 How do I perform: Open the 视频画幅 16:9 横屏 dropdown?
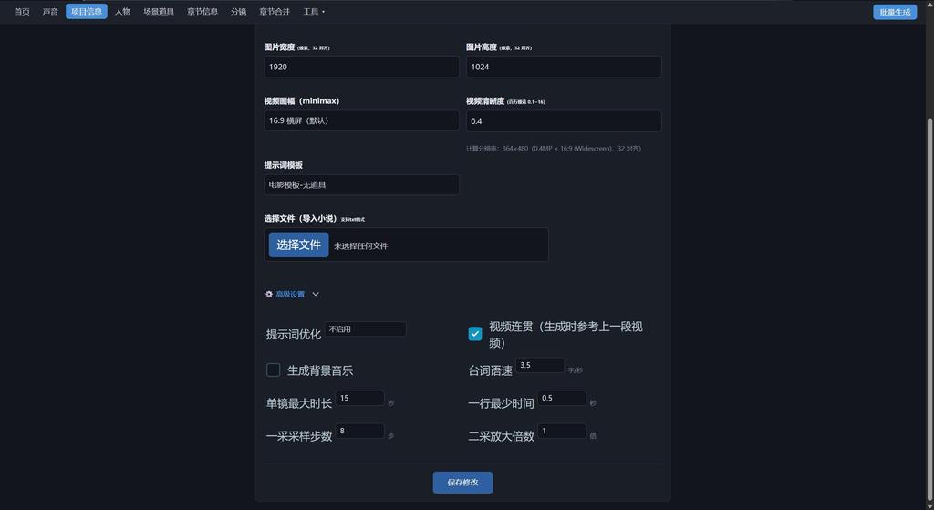click(361, 120)
